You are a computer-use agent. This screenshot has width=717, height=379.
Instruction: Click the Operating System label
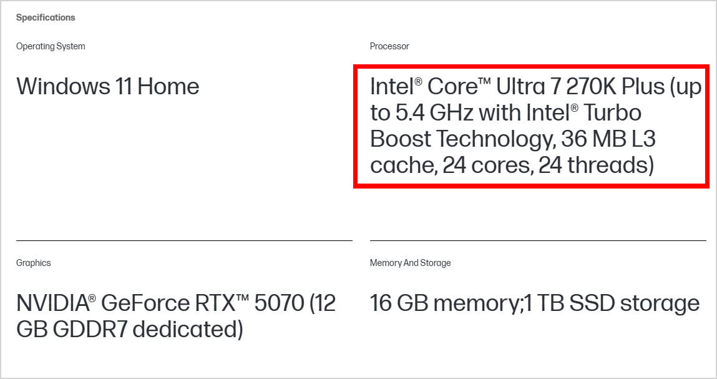51,46
